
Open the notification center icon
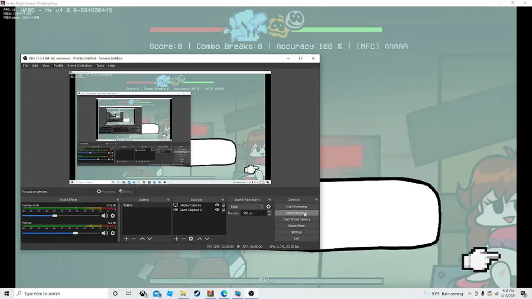[x=524, y=294]
